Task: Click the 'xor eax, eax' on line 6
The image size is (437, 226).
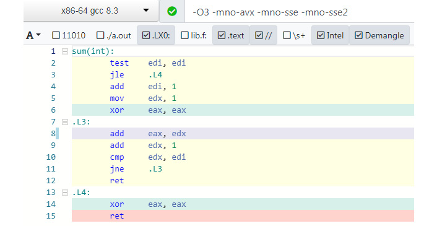Action: [243, 110]
